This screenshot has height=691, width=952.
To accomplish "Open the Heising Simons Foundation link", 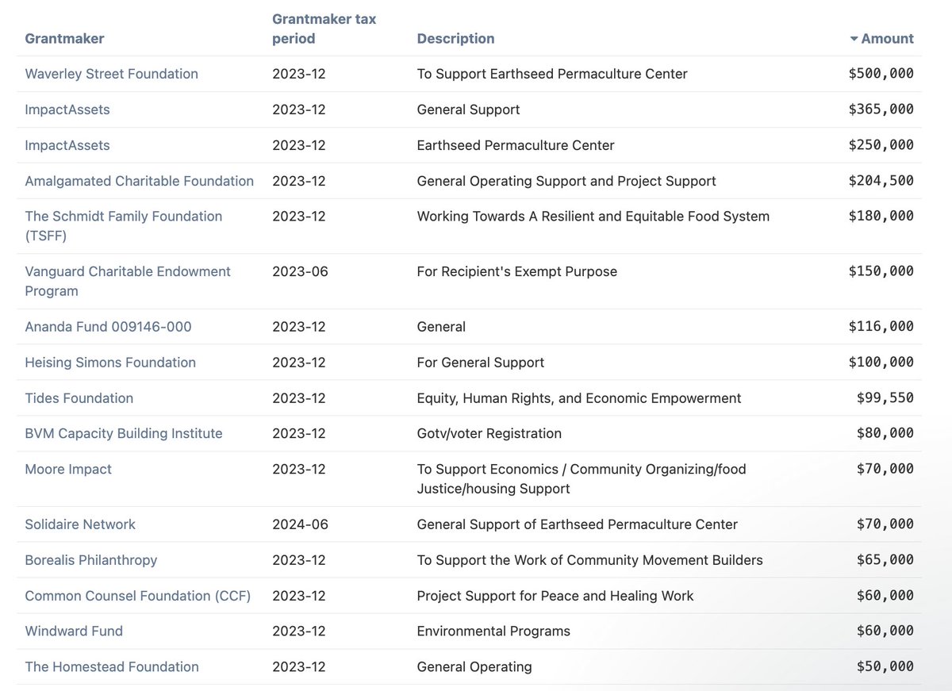I will coord(110,363).
